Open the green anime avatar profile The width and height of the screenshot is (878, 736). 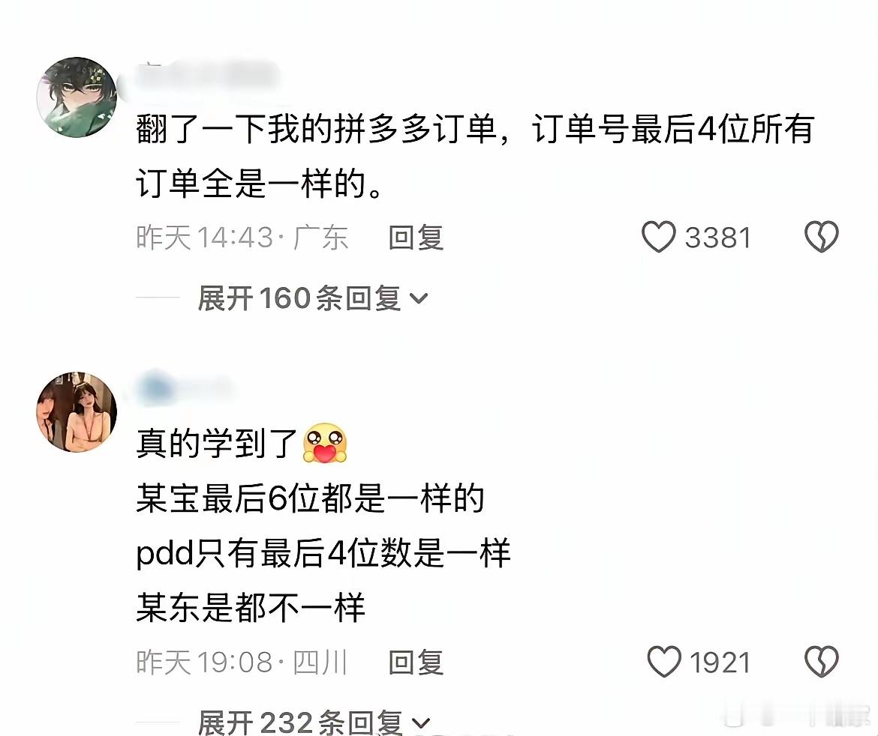click(x=77, y=97)
